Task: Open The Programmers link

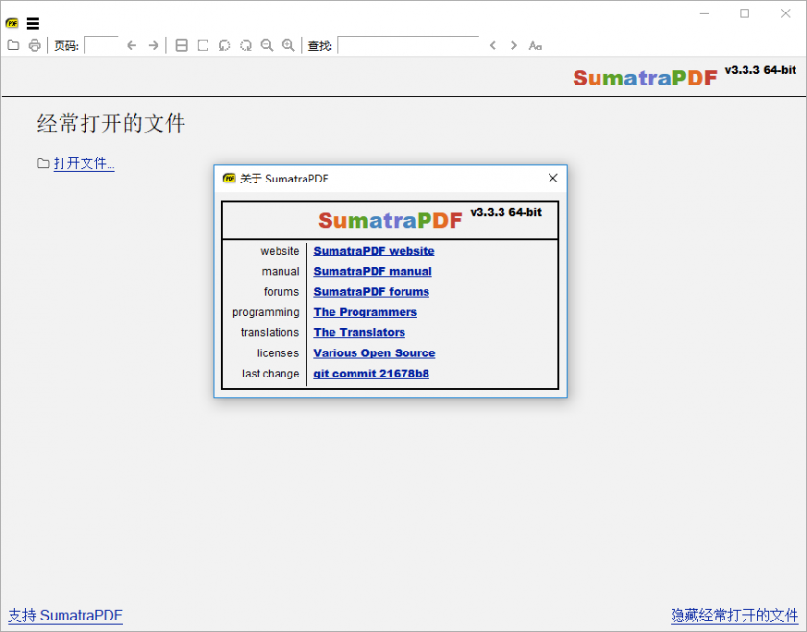Action: click(365, 312)
